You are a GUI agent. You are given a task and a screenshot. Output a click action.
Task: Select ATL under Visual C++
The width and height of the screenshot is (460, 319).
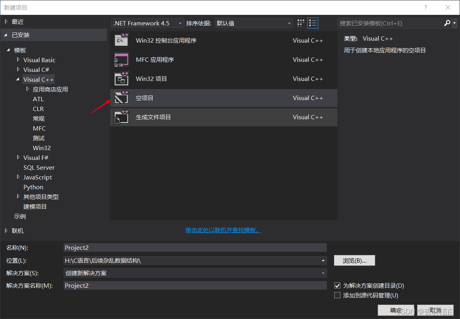(38, 99)
